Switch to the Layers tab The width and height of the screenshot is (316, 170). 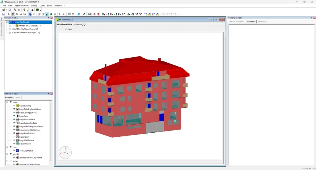[18, 97]
